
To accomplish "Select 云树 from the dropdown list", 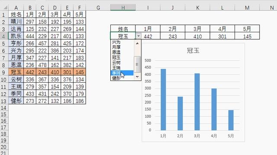I will pos(122,62).
